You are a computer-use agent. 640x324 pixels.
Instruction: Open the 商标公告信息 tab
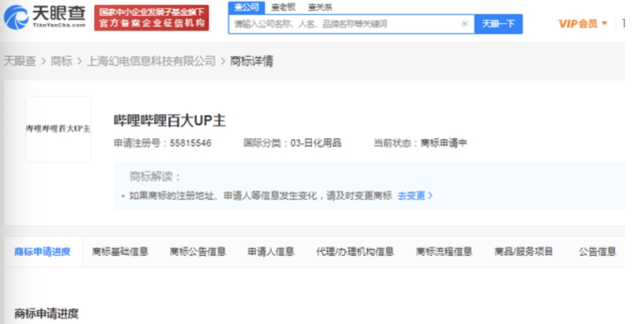click(198, 252)
